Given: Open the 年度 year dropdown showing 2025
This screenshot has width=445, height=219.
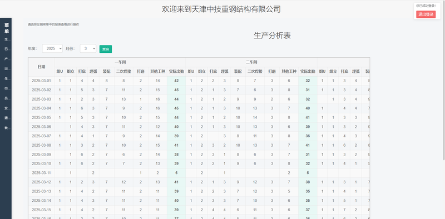Looking at the screenshot, I should [x=52, y=48].
